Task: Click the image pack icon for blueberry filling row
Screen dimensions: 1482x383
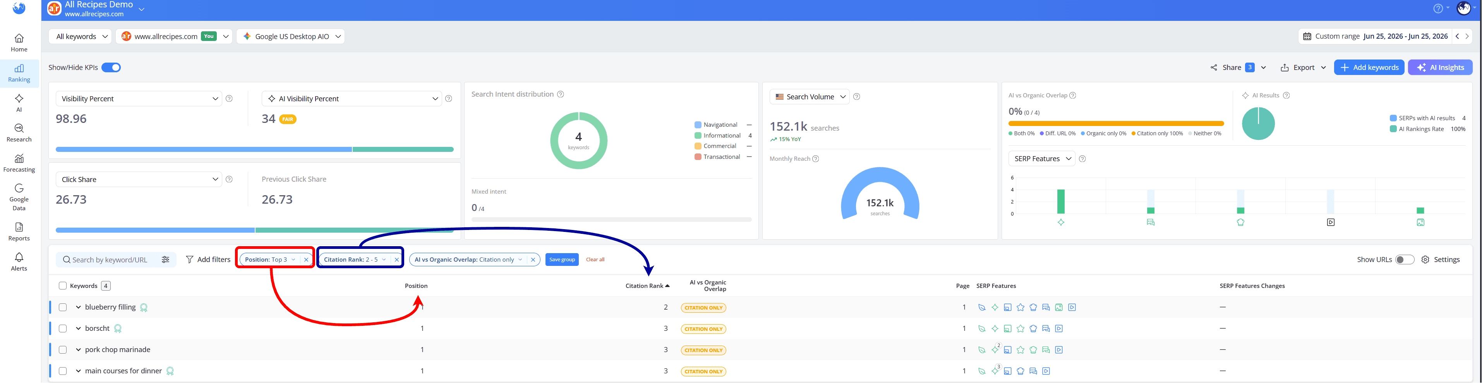Action: coord(1059,308)
